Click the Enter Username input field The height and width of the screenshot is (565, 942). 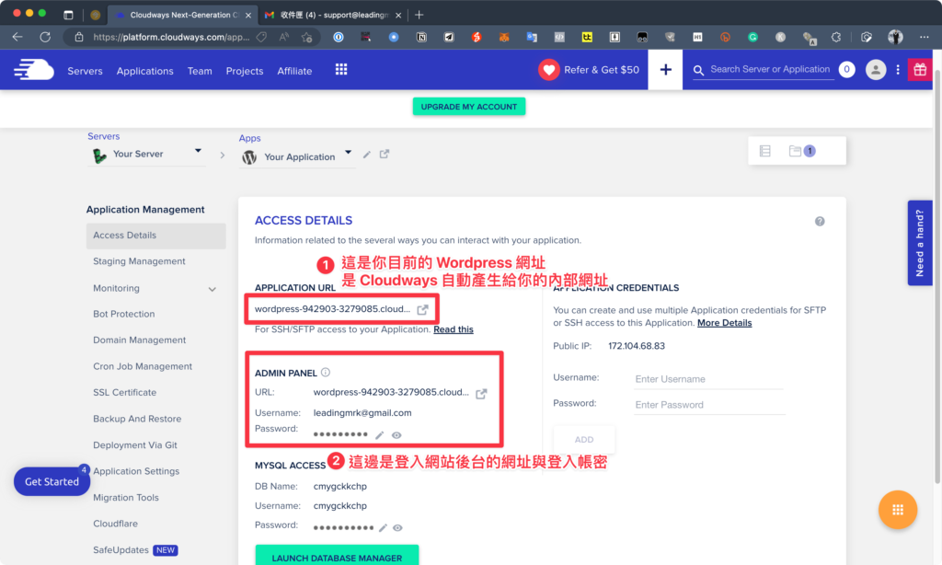[708, 379]
